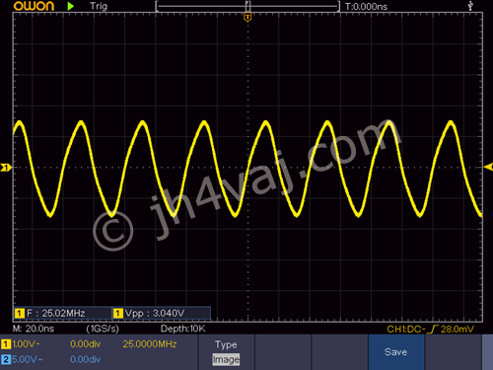Click the rising edge trigger symbol
This screenshot has width=493, height=370.
point(434,329)
